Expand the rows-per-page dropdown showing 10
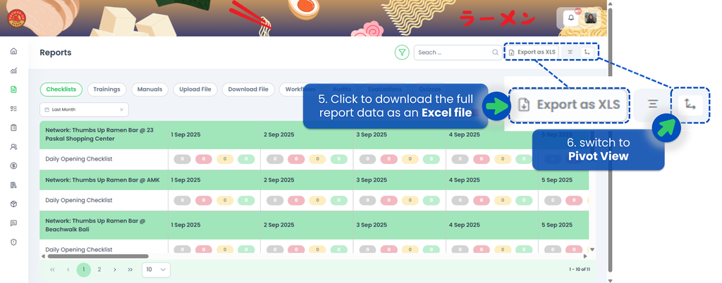This screenshot has height=283, width=722. coord(156,270)
